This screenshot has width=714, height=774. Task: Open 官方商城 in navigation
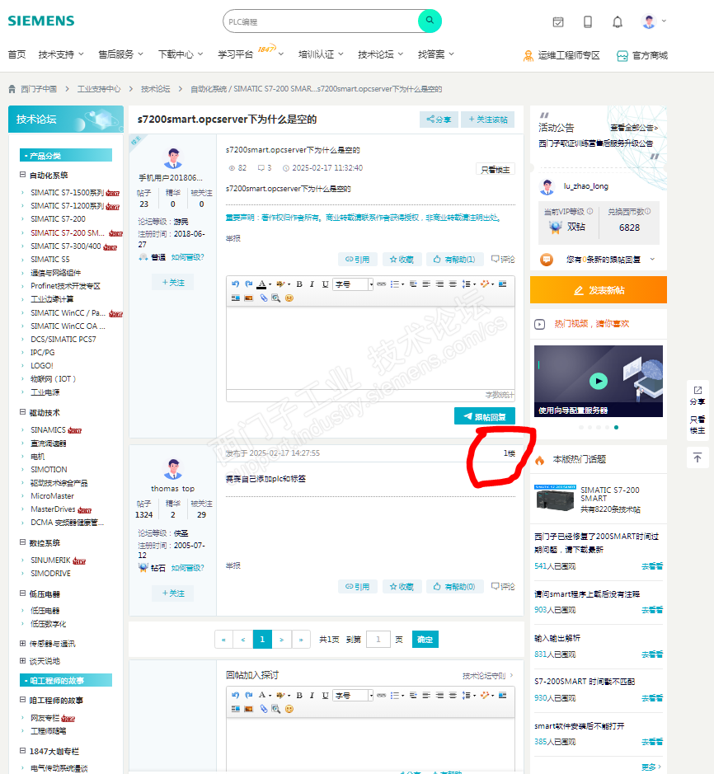tap(642, 55)
